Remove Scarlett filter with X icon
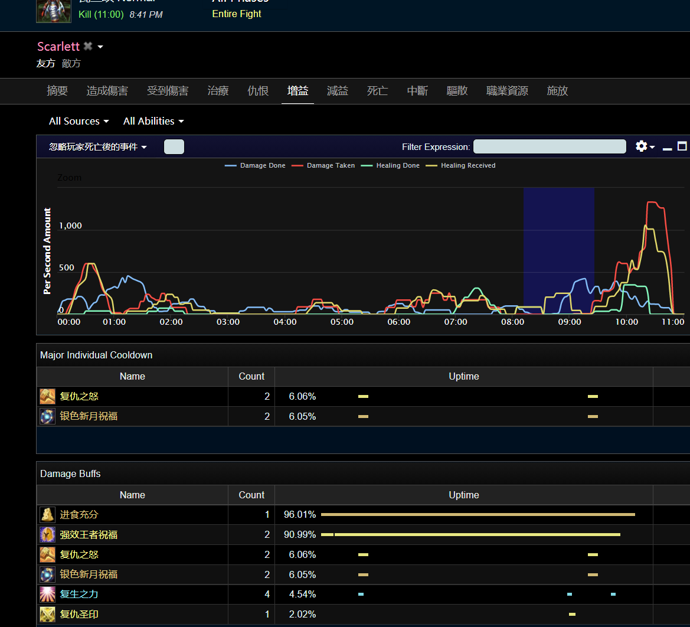Viewport: 690px width, 627px height. tap(88, 46)
